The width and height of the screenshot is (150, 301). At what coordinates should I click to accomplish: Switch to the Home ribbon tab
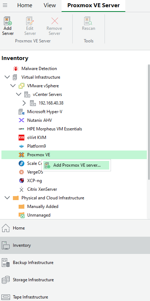pos(25,5)
